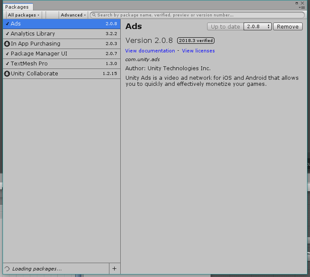
Task: Open the View documentation link
Action: click(x=150, y=51)
